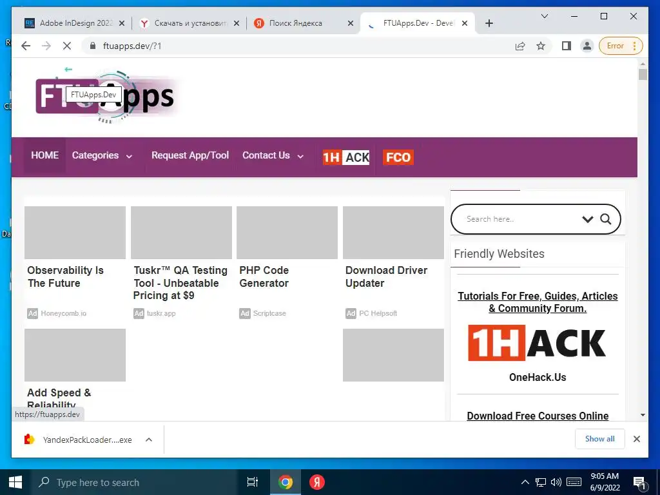Open the OneHack.Us link text
Viewport: 660px width, 495px height.
pyautogui.click(x=538, y=377)
